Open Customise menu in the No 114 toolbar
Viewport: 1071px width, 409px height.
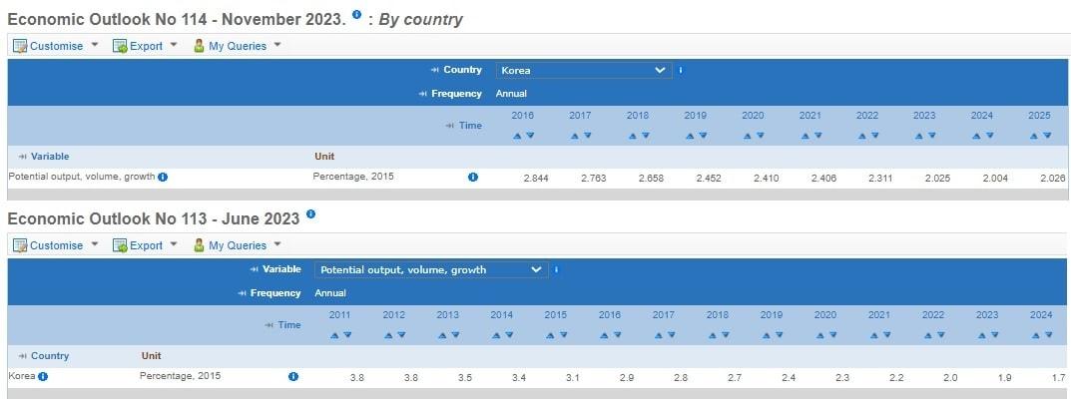56,46
